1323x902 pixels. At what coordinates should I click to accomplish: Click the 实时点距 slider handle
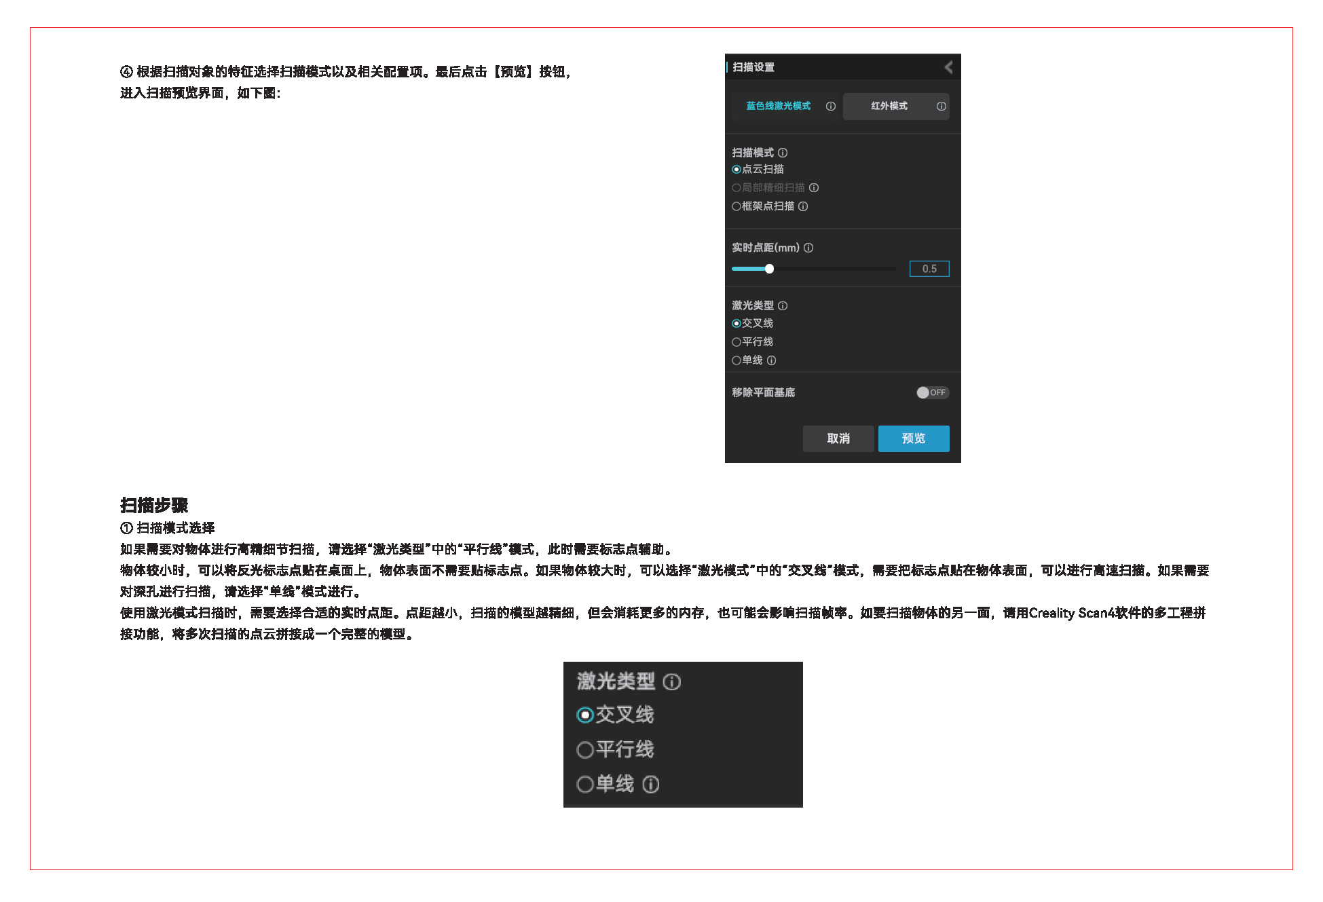[x=769, y=269]
